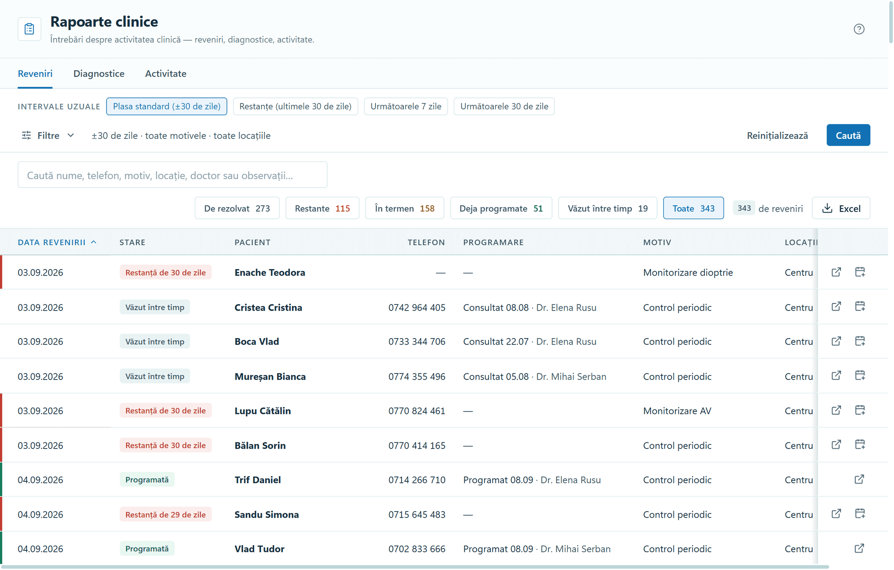
Task: Schedule Mureșan Bianca with the calendar icon
Action: [x=860, y=376]
